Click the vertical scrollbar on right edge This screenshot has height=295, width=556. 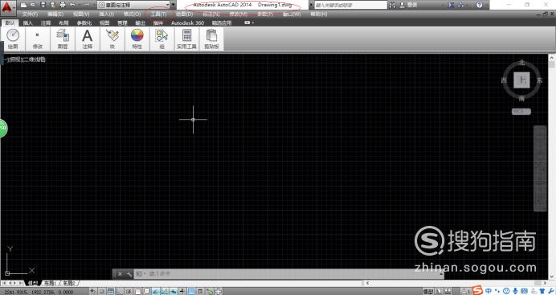pos(552,166)
